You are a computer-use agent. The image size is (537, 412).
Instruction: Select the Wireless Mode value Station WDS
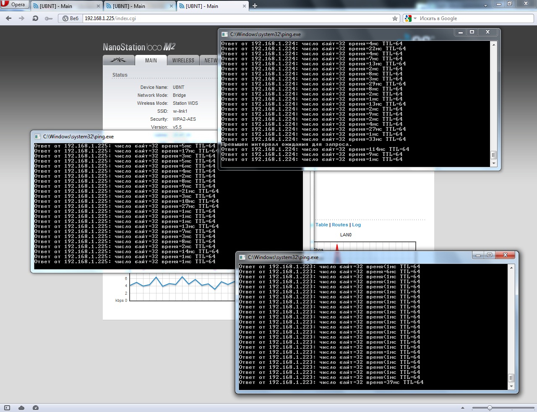pos(185,103)
